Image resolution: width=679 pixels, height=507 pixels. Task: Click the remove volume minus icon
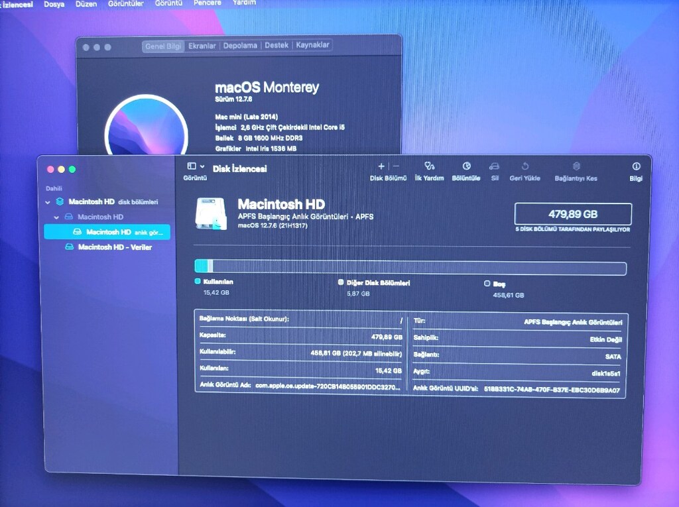(396, 166)
